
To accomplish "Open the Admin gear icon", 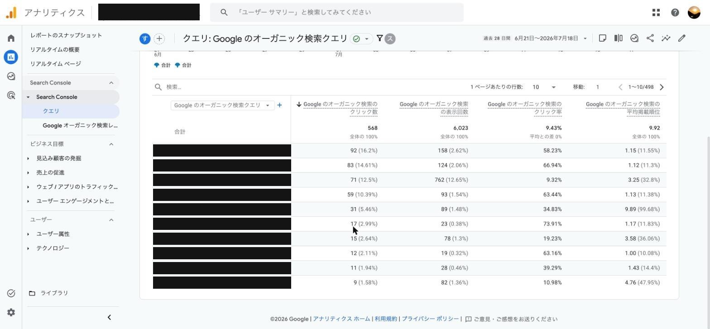I will [x=11, y=313].
